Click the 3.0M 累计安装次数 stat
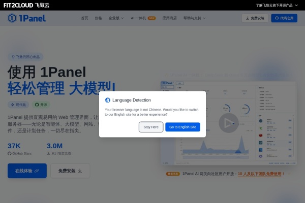305x203 pixels. (x=59, y=149)
